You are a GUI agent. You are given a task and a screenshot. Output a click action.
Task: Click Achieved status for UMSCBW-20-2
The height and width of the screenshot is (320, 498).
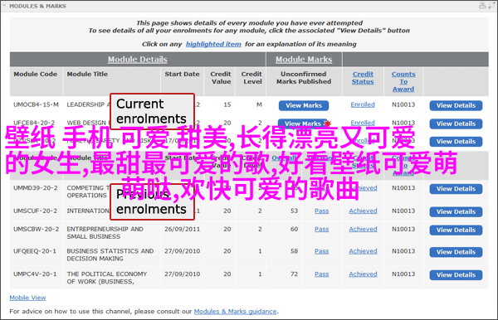pos(363,229)
